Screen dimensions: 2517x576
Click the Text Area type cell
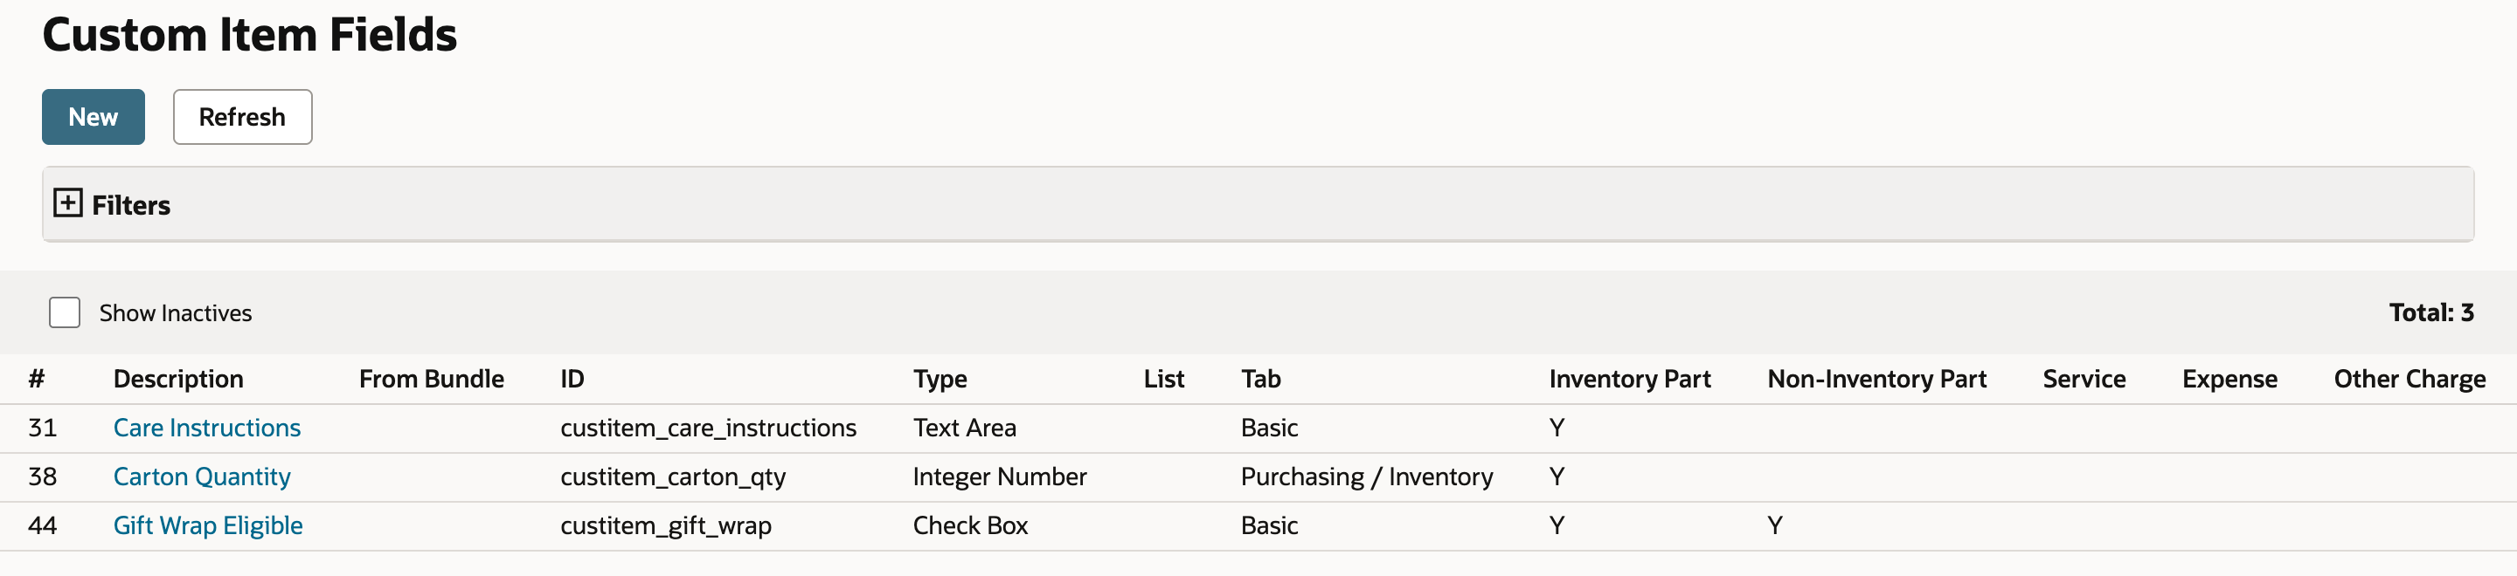[x=964, y=428]
